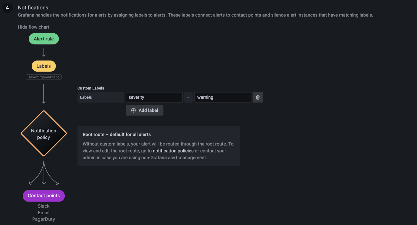Focus the warning label value field
Screen dimensions: 417x225
tap(223, 97)
